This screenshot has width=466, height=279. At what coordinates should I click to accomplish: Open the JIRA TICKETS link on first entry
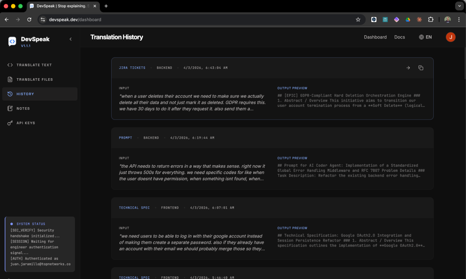tap(132, 68)
